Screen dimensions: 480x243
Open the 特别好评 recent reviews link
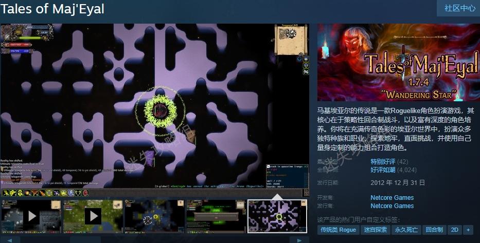tap(383, 161)
